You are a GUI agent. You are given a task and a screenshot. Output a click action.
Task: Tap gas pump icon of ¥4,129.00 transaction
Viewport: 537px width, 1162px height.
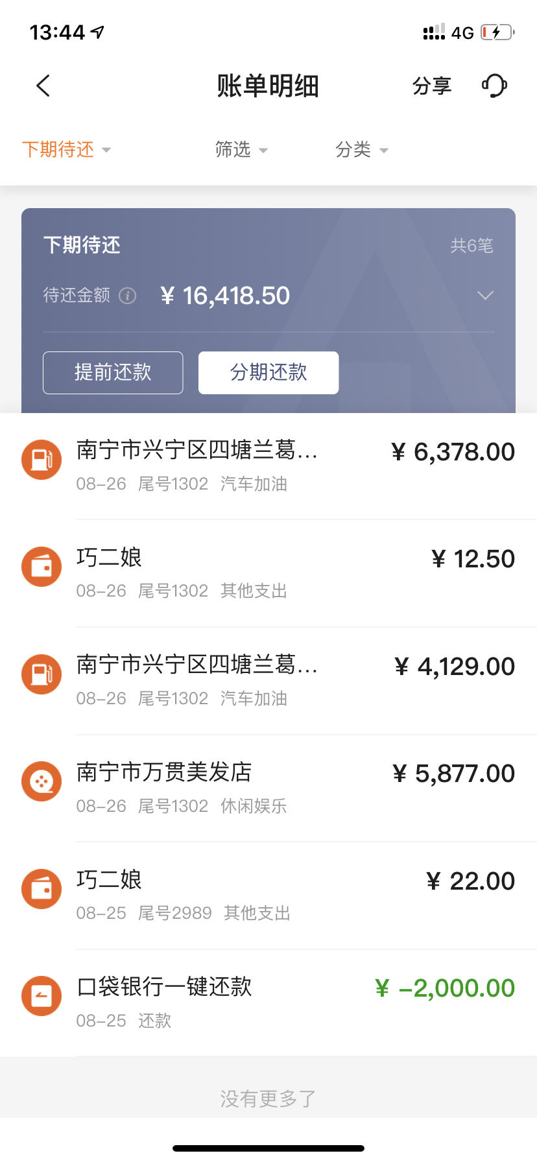point(42,674)
